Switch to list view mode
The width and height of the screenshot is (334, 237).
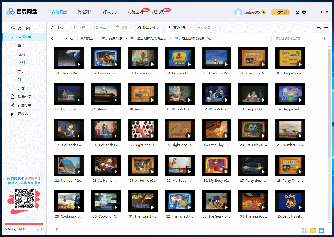(326, 28)
